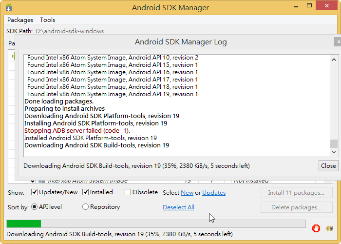Close the Android SDK Manager Log panel via x
Viewport: 341px width, 244px height.
338,41
